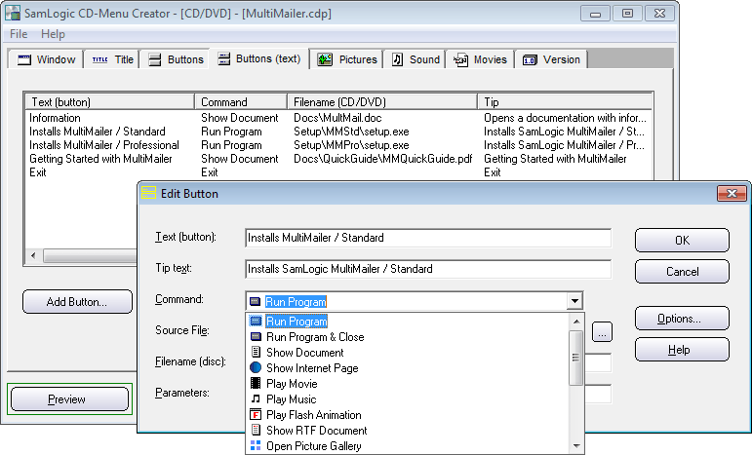Viewport: 752px width, 455px height.
Task: Click the Show RTF Document icon
Action: (257, 430)
